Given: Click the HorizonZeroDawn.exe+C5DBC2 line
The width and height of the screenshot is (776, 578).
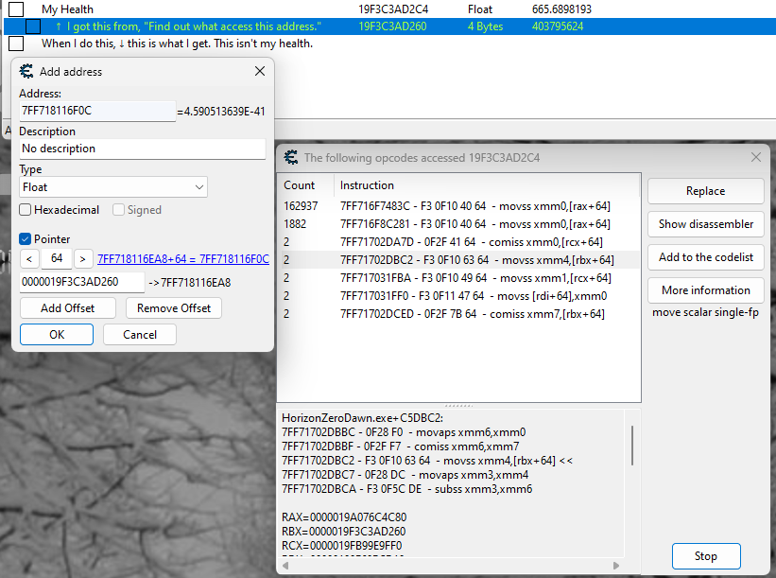Looking at the screenshot, I should click(x=362, y=418).
